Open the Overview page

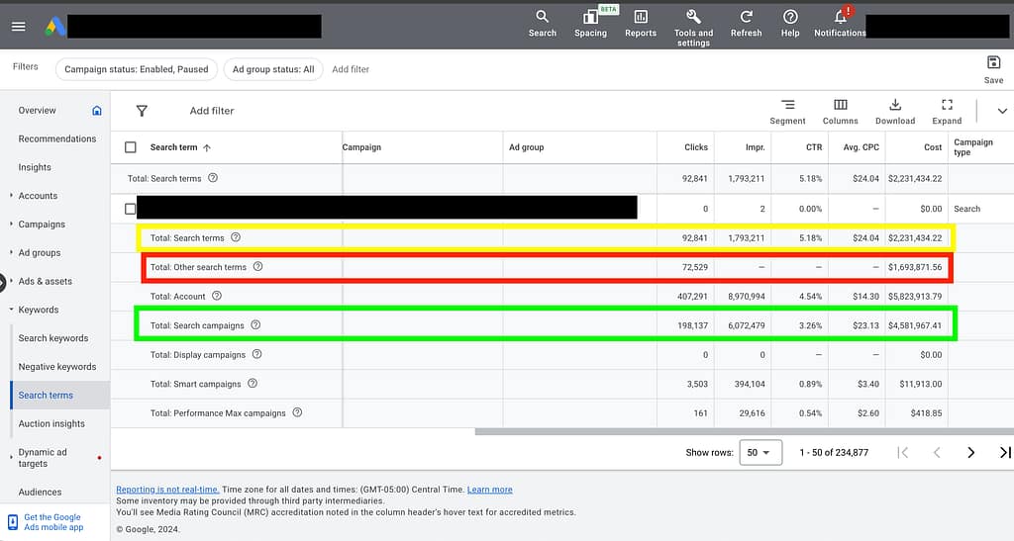tap(37, 111)
